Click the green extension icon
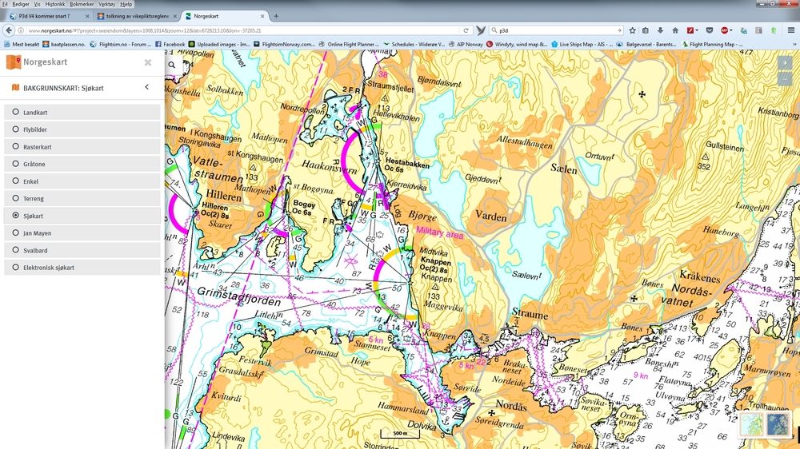This screenshot has height=449, width=800. tap(774, 30)
